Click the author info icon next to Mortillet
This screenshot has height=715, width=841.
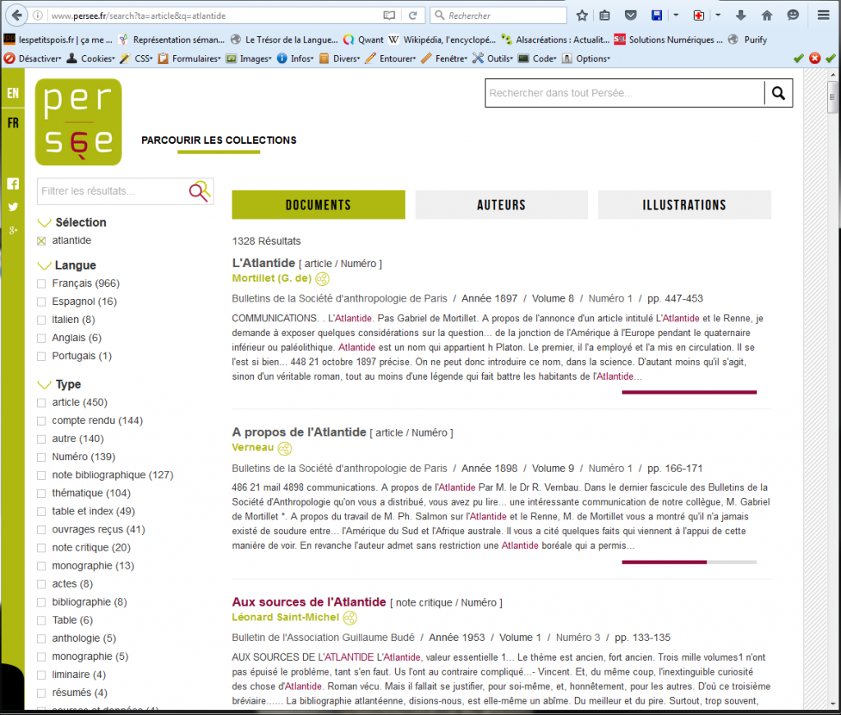[x=322, y=279]
